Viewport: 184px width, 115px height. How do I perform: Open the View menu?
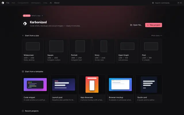[x=45, y=3]
